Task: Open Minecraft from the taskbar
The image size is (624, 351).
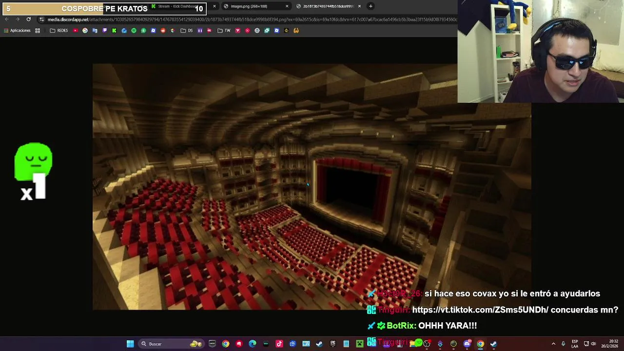Action: pos(360,344)
